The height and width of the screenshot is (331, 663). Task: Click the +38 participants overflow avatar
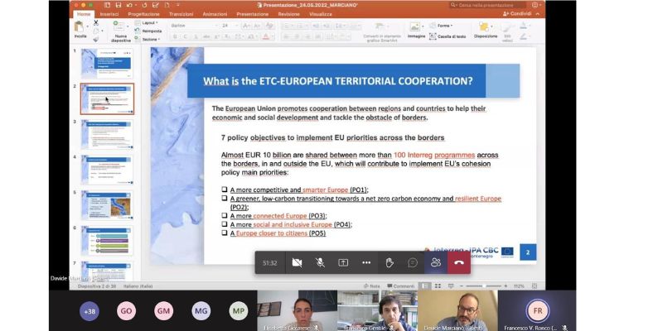coord(90,311)
